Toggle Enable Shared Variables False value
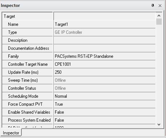 (x=104, y=112)
